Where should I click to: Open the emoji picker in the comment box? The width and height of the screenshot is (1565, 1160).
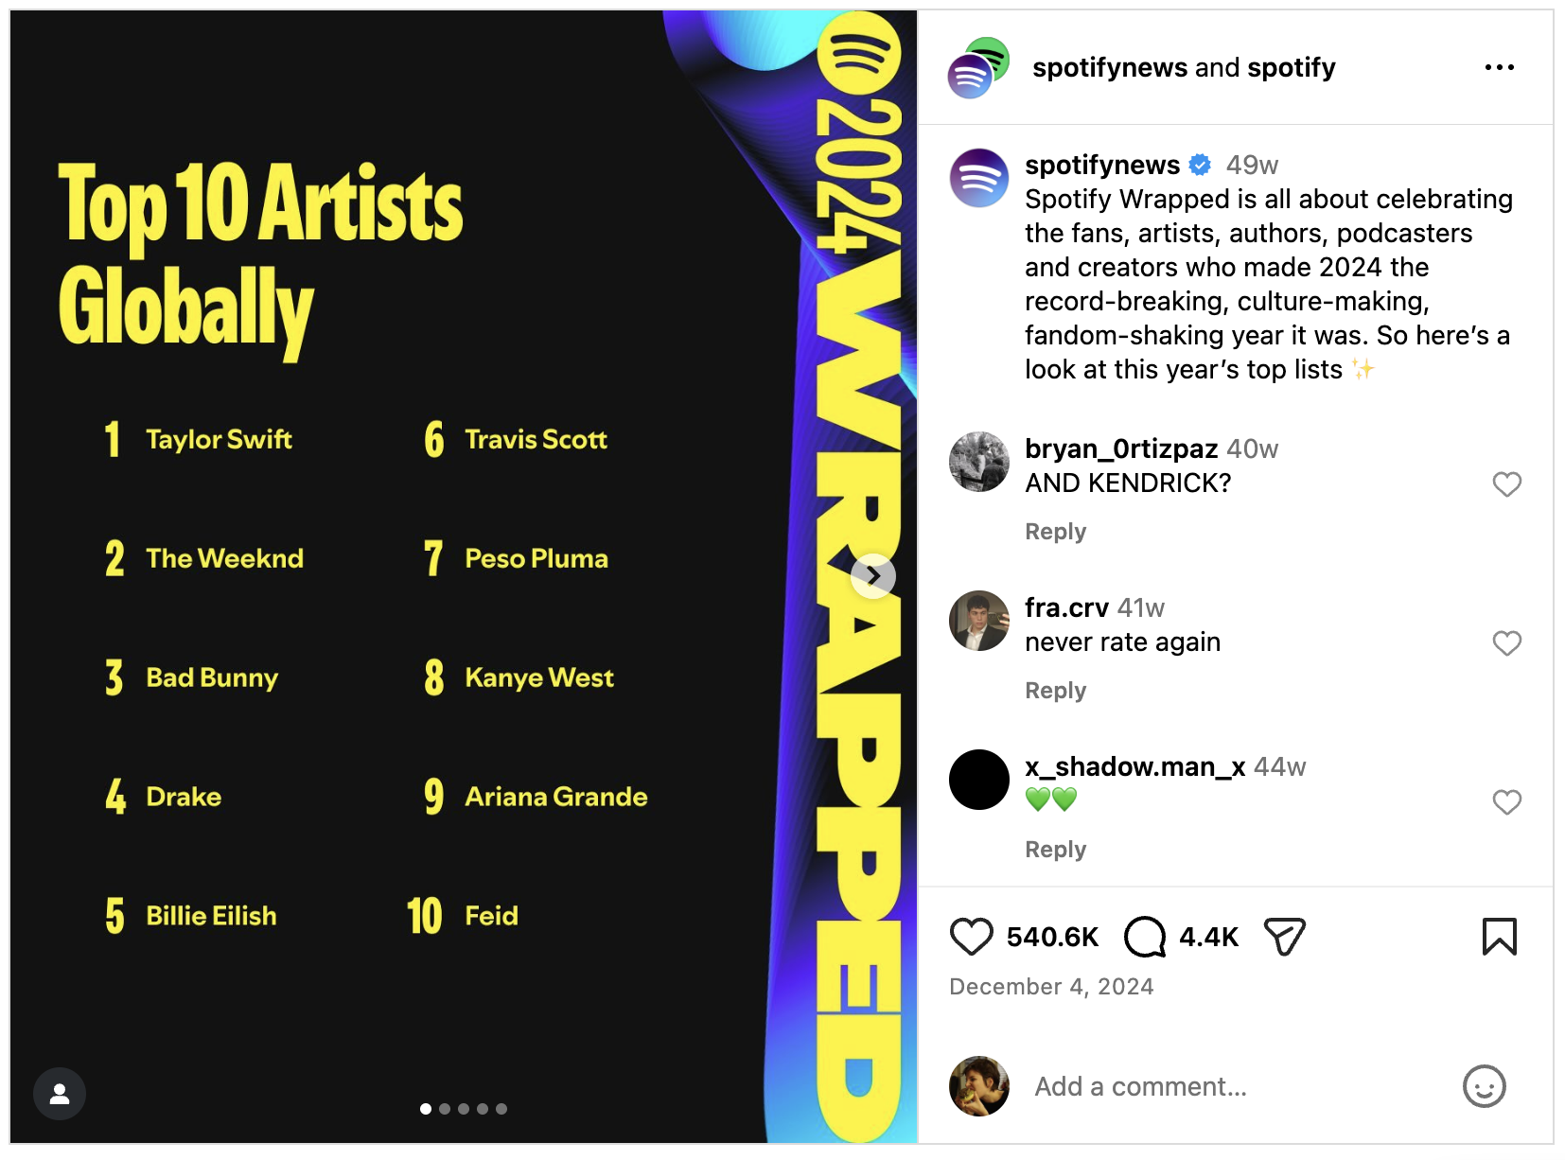[x=1484, y=1087]
